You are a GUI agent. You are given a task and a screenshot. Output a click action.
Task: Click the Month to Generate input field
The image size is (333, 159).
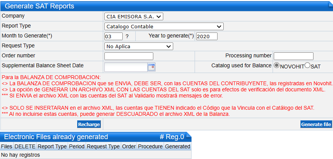coord(114,36)
